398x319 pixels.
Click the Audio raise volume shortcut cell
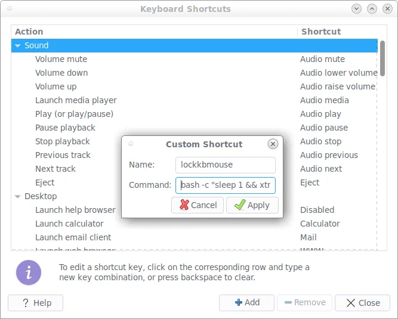pos(337,86)
